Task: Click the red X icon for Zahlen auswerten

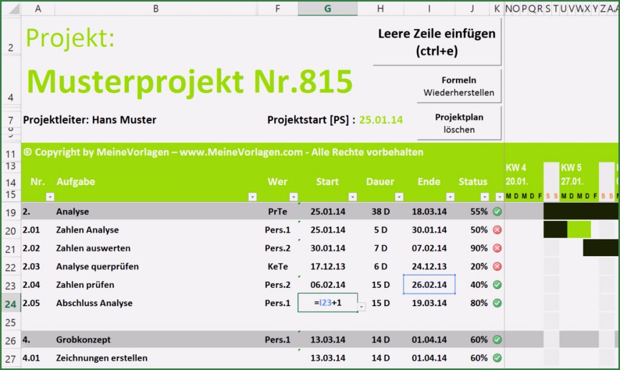Action: 497,248
